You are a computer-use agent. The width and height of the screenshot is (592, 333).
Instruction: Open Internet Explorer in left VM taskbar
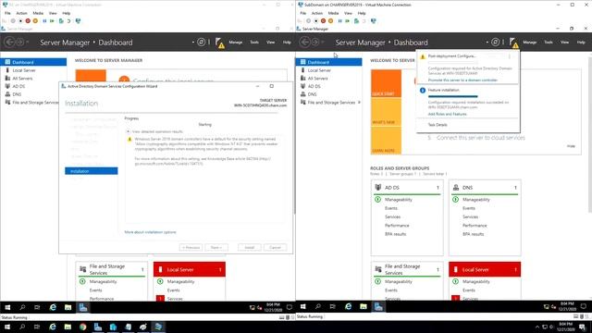(x=53, y=307)
